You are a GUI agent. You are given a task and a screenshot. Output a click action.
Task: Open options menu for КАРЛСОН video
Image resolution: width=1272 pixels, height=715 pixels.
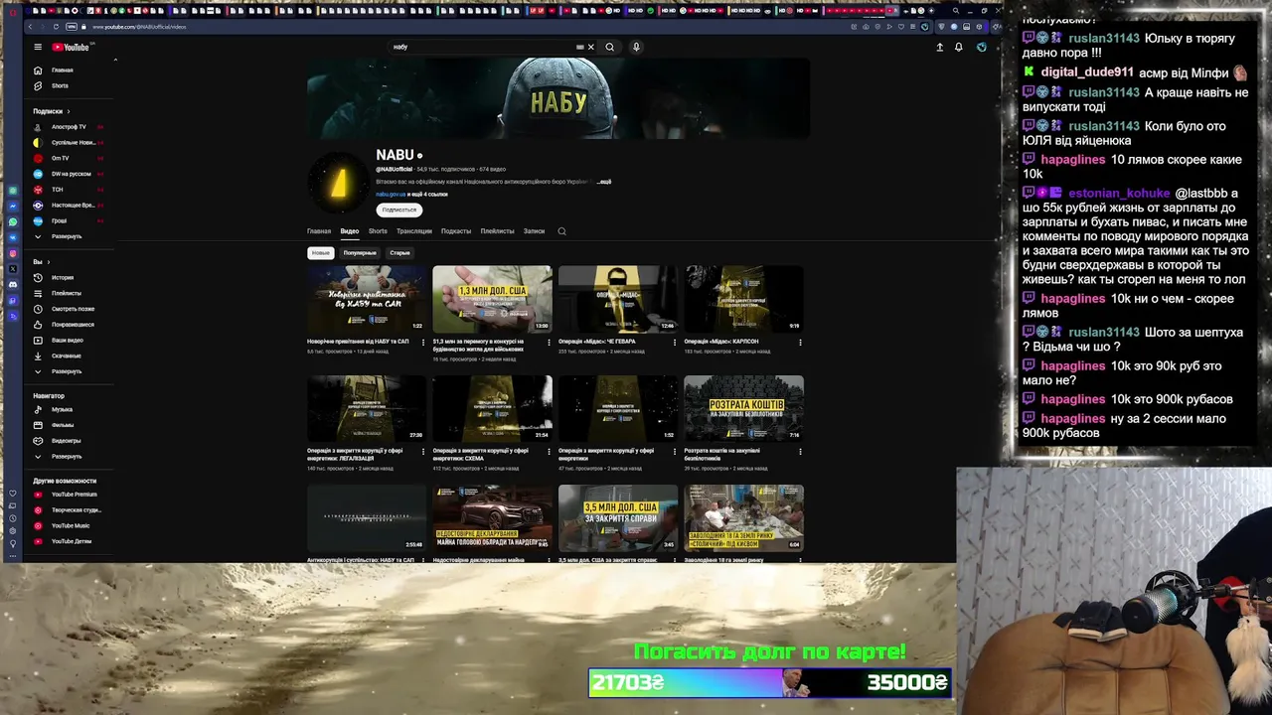800,343
